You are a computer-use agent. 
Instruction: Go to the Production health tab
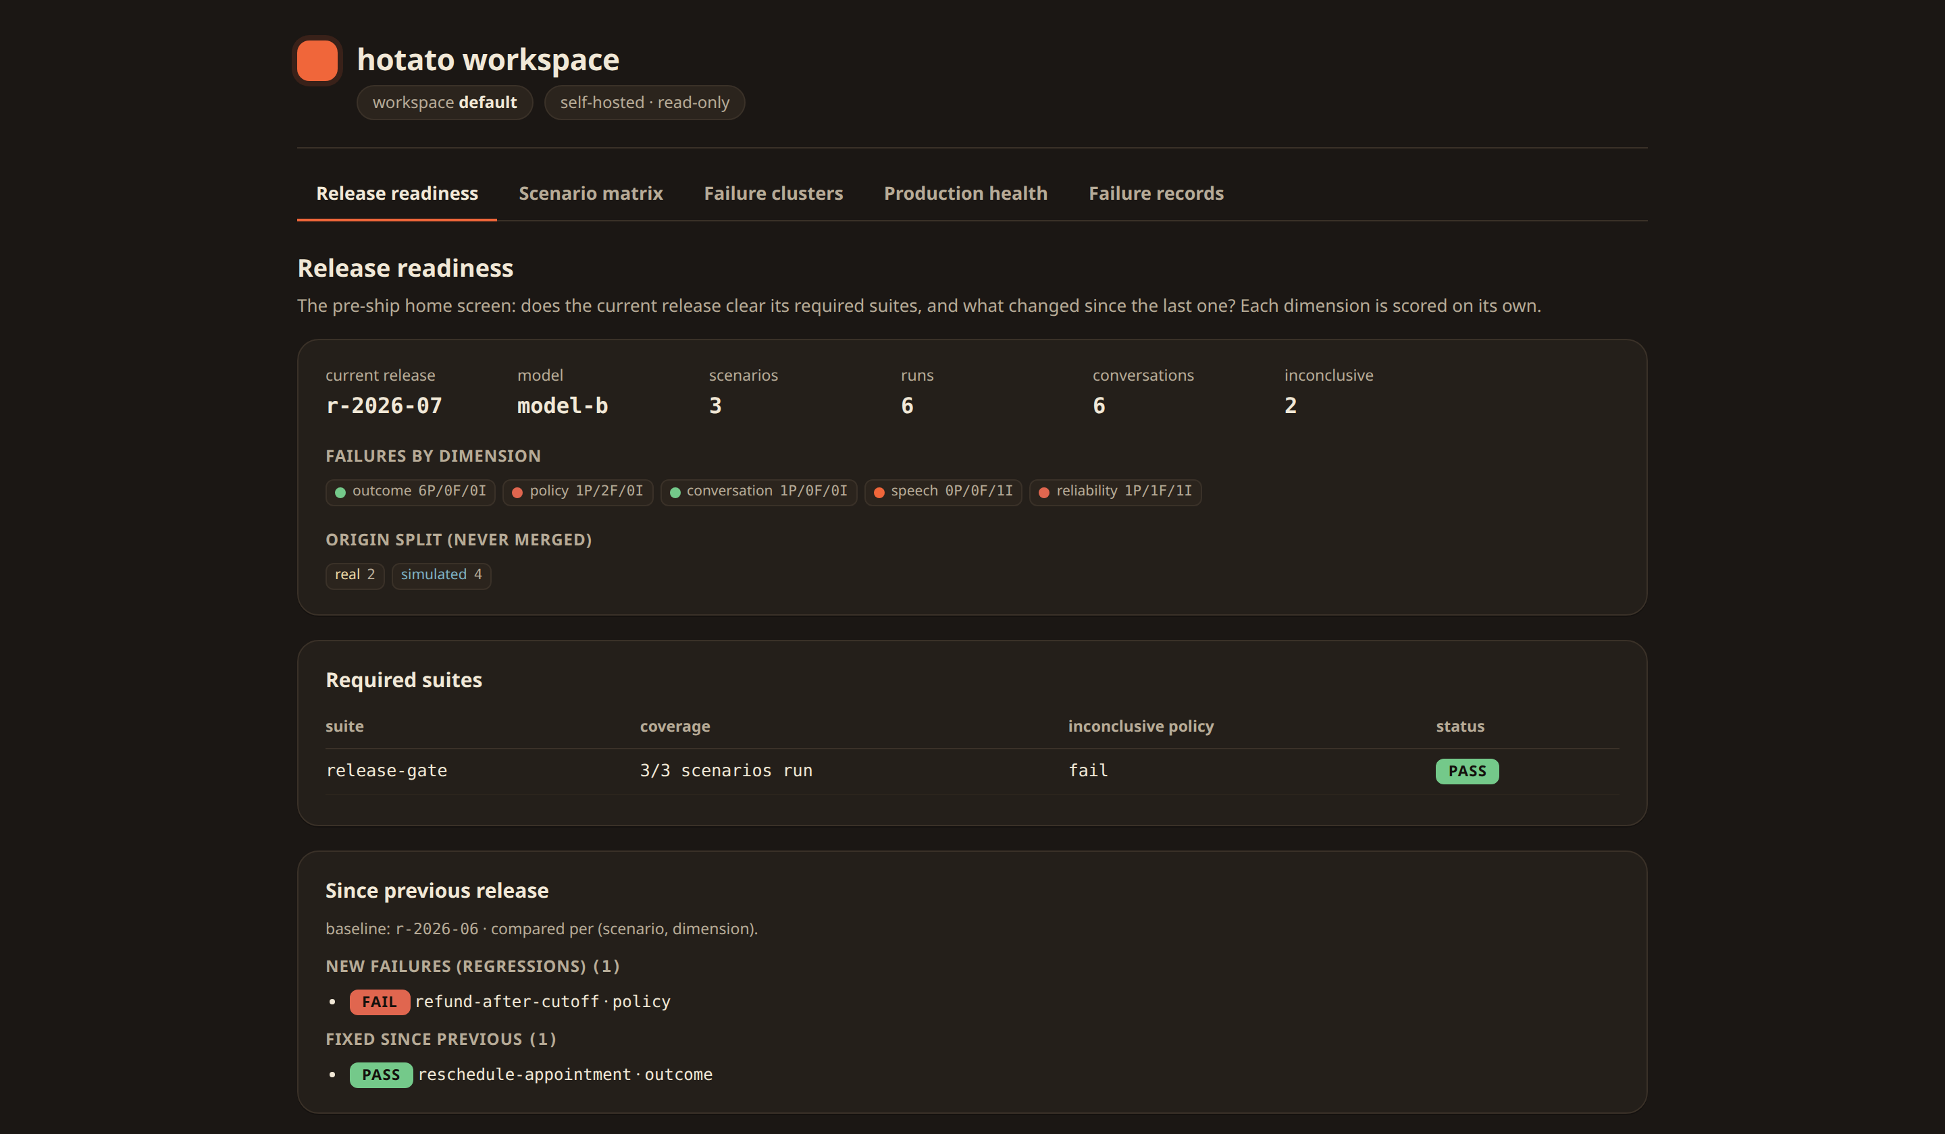[x=966, y=194]
